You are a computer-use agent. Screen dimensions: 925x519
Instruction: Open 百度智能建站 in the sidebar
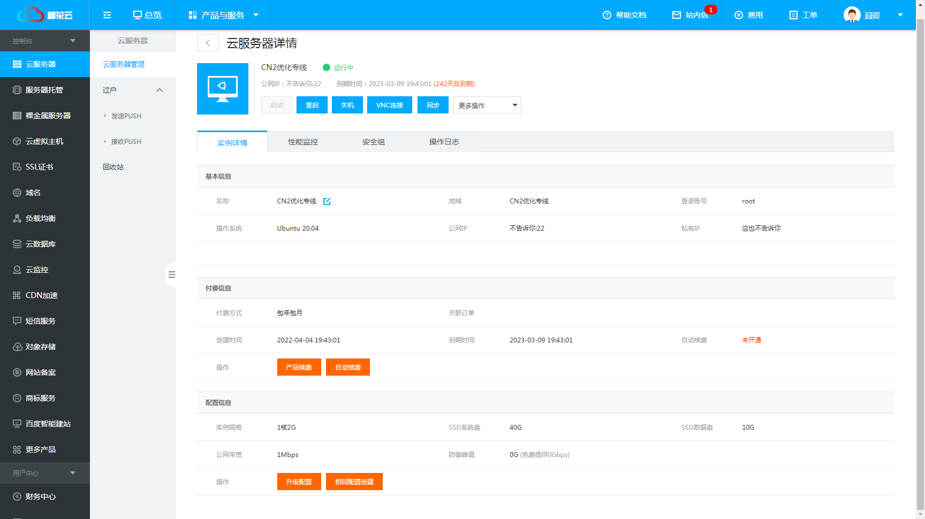(x=45, y=424)
